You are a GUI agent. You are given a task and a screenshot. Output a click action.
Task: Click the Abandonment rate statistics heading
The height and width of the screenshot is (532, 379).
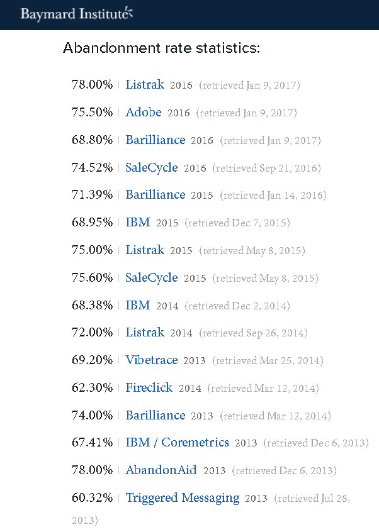(x=161, y=48)
